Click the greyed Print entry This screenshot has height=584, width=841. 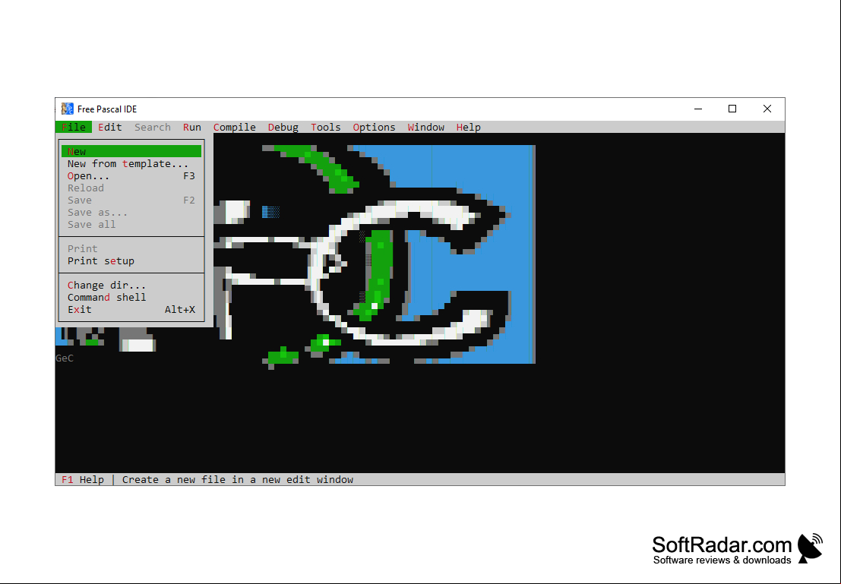[x=131, y=249]
